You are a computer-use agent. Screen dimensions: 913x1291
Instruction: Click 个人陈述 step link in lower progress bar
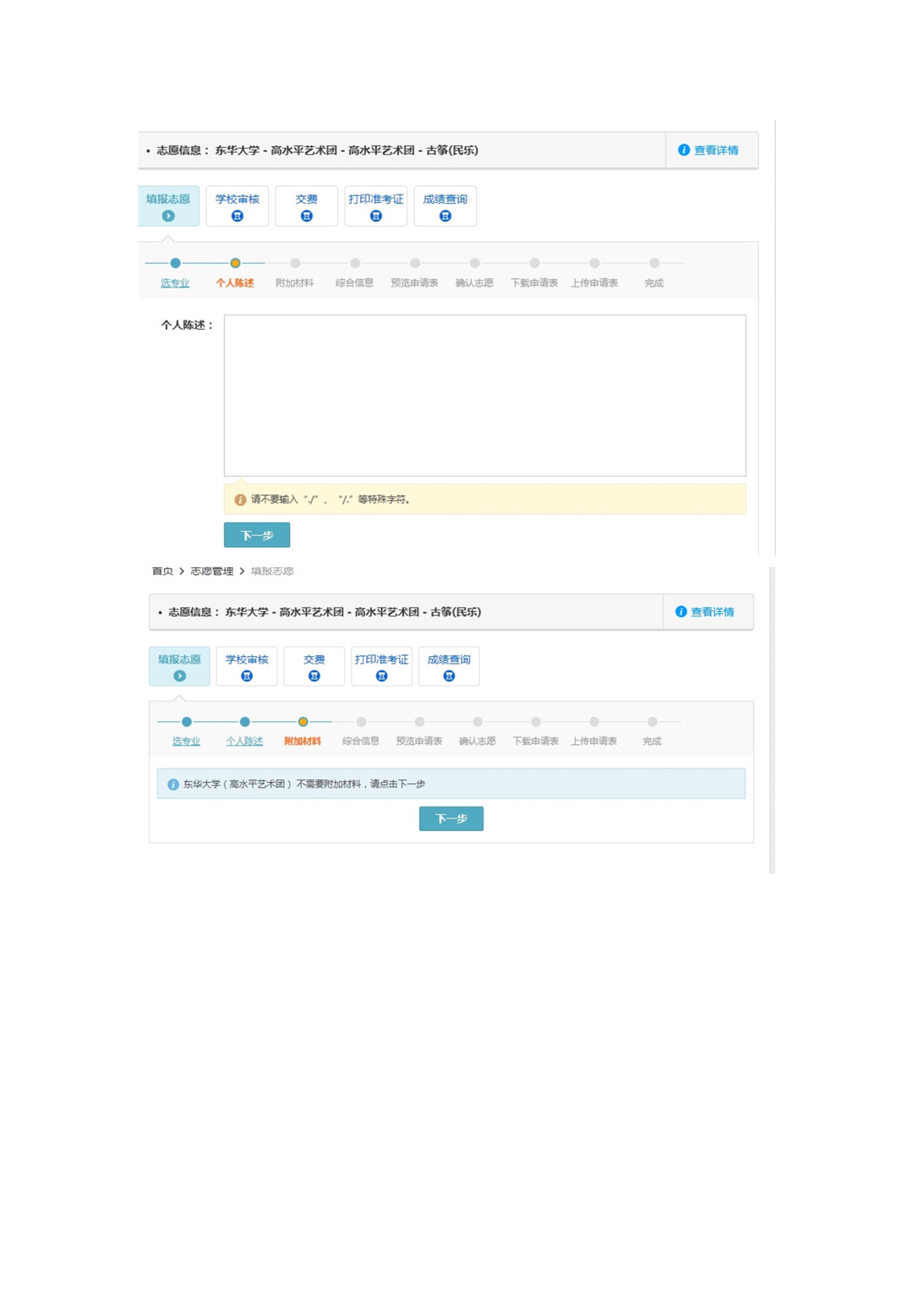(244, 741)
